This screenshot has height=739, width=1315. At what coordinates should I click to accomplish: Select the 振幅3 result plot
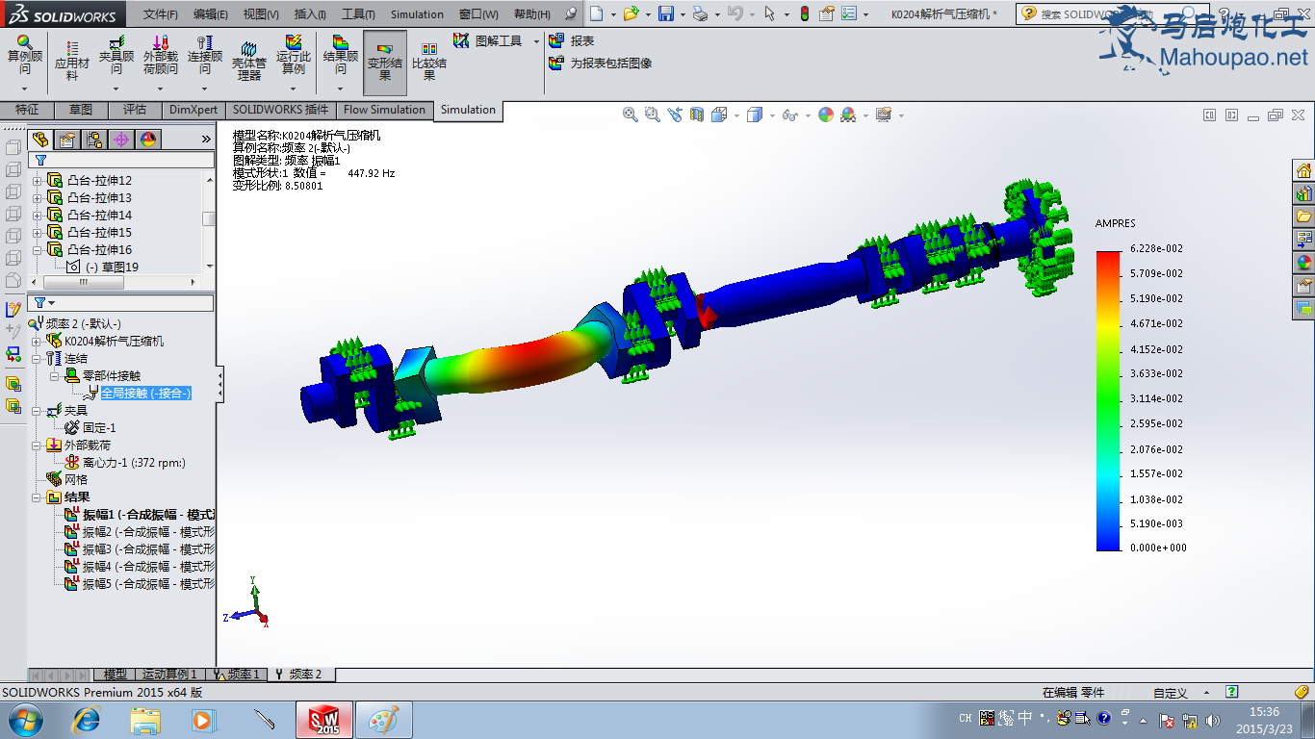[x=147, y=549]
